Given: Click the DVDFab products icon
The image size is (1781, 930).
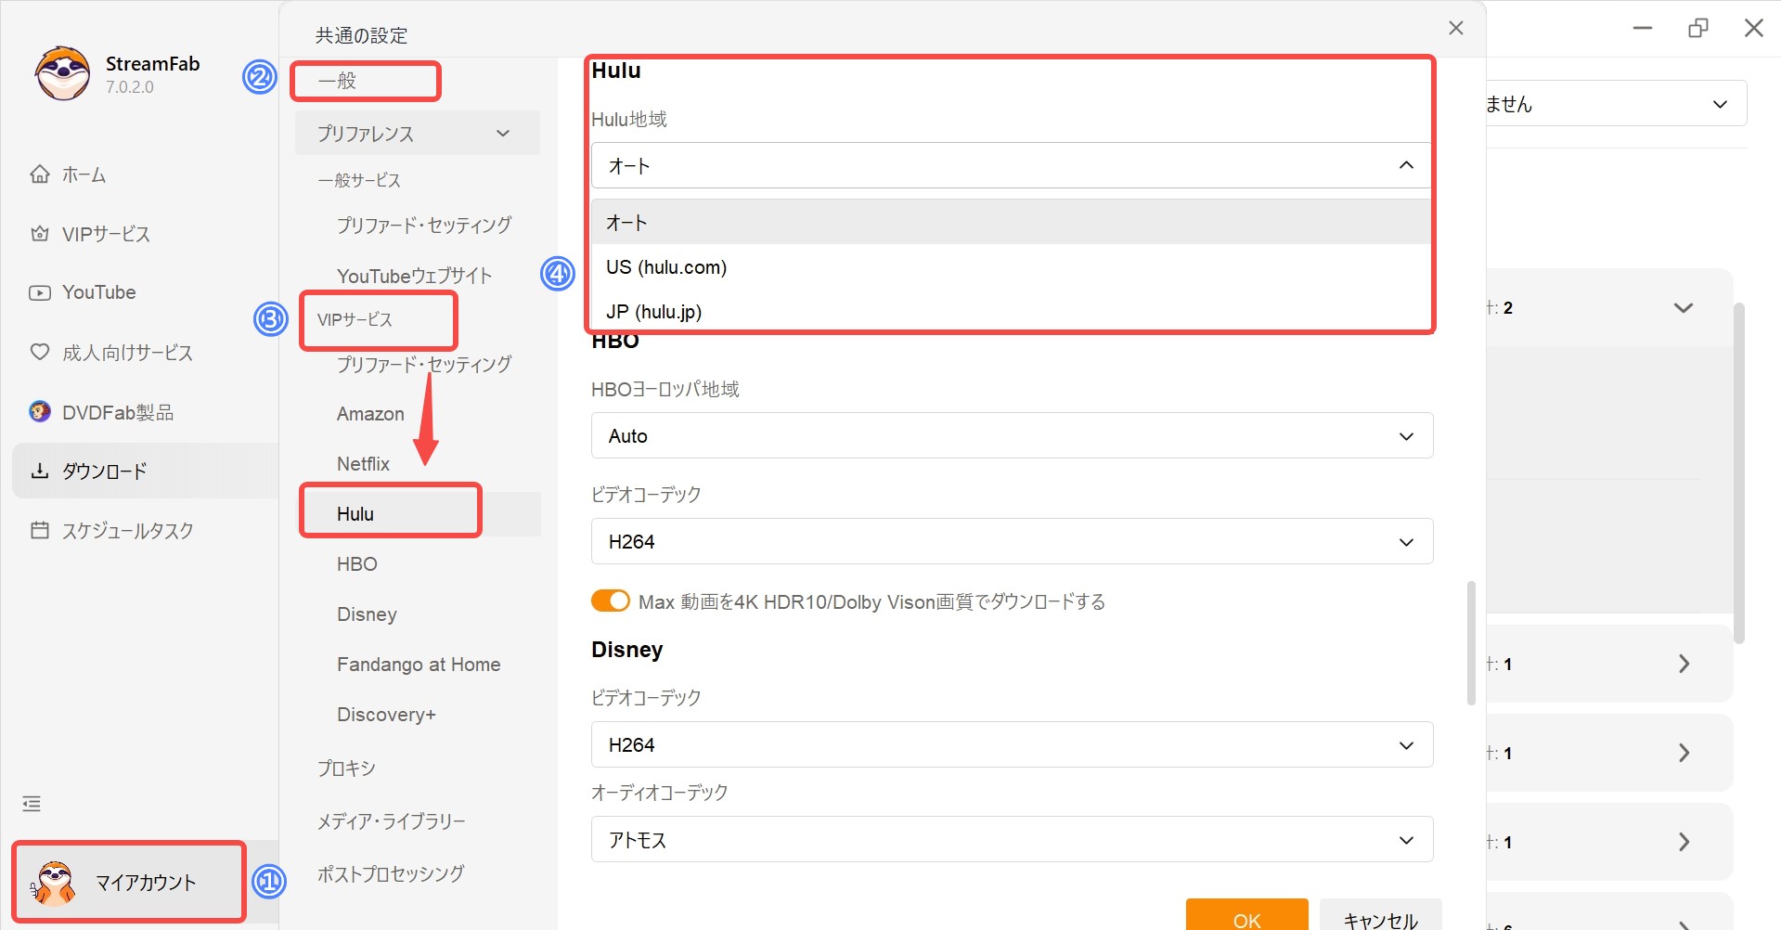Looking at the screenshot, I should [x=40, y=412].
